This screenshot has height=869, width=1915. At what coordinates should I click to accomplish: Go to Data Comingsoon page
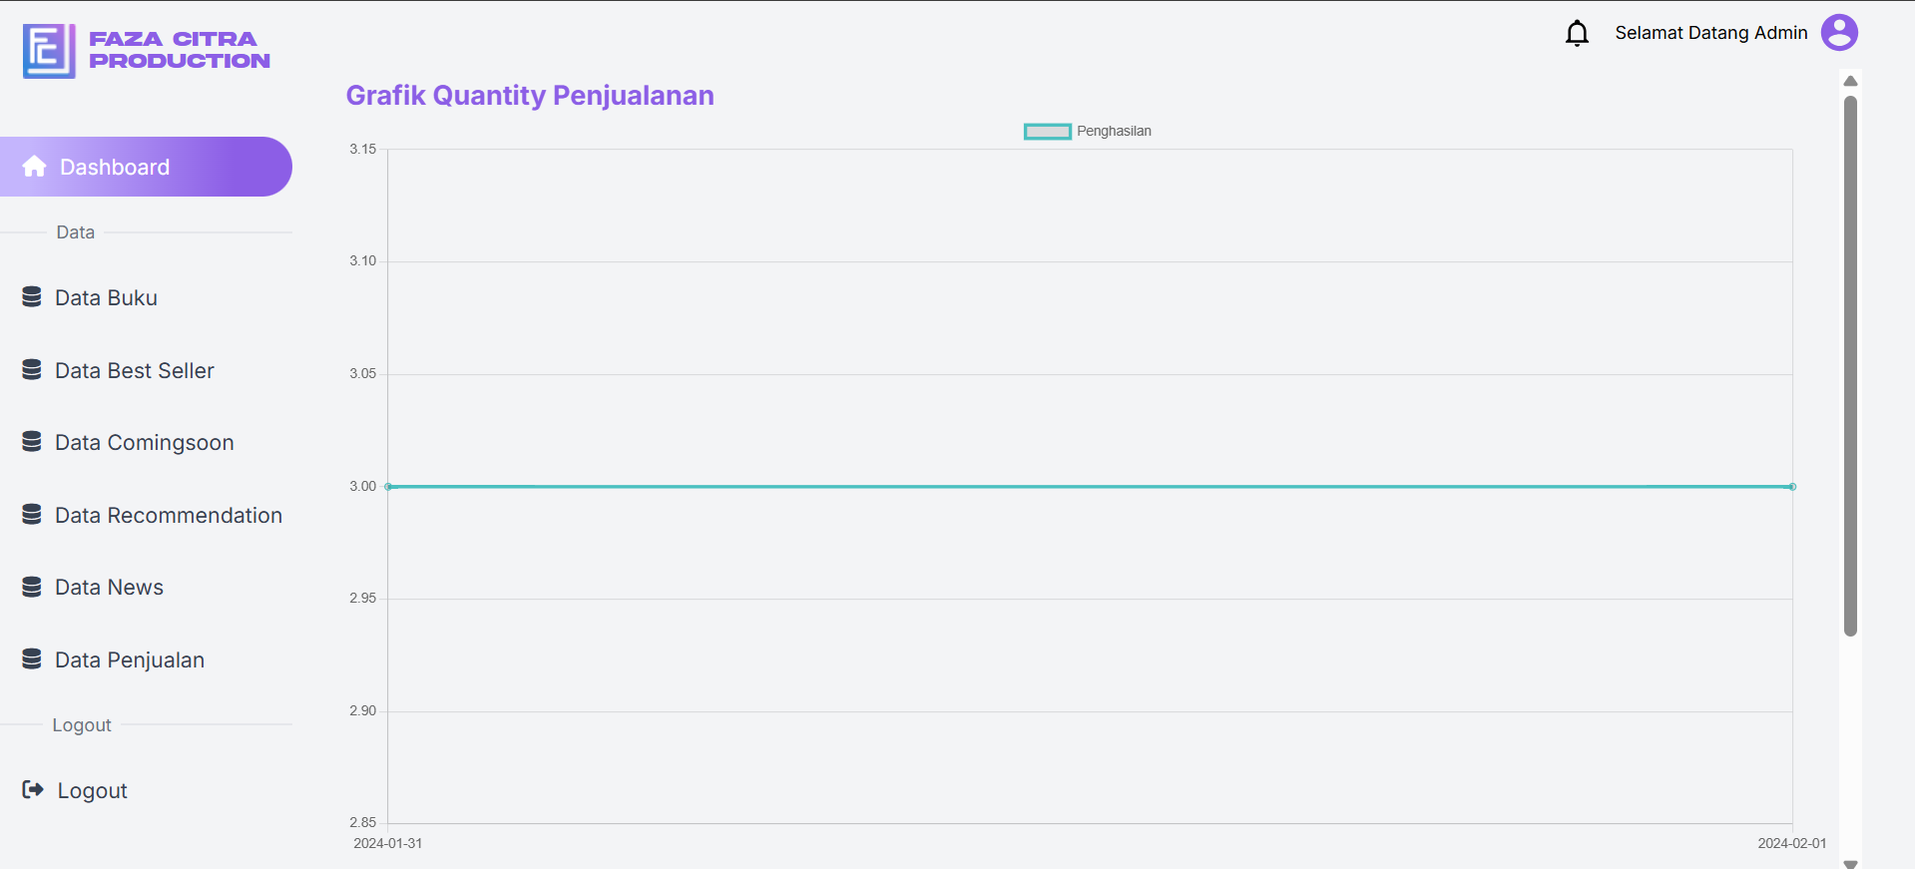[145, 442]
